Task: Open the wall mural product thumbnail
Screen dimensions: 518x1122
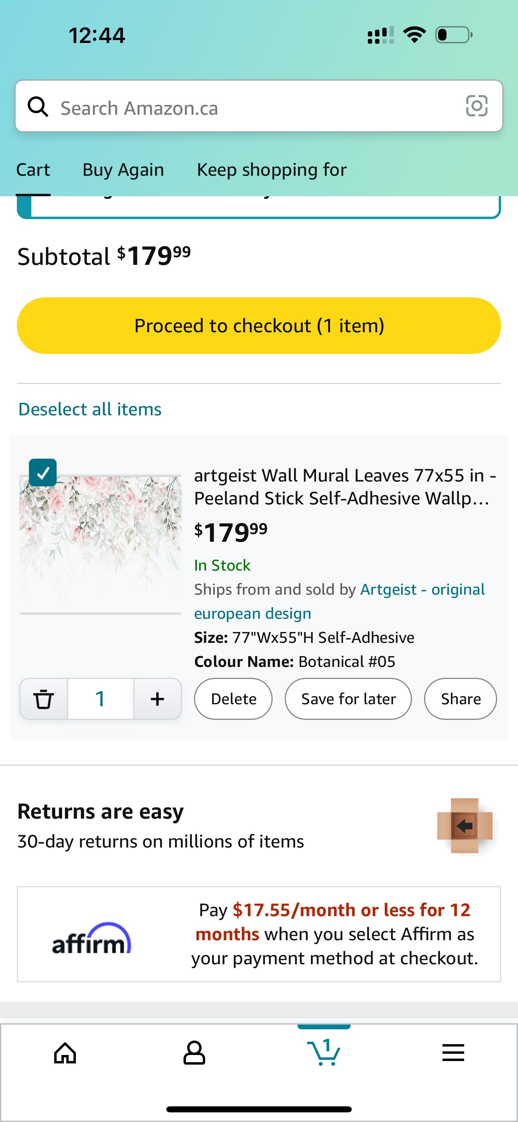Action: click(x=101, y=545)
